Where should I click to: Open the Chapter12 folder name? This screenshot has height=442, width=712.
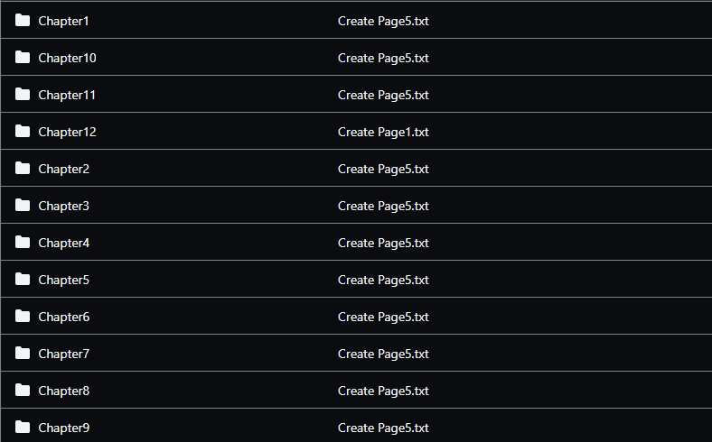coord(67,132)
